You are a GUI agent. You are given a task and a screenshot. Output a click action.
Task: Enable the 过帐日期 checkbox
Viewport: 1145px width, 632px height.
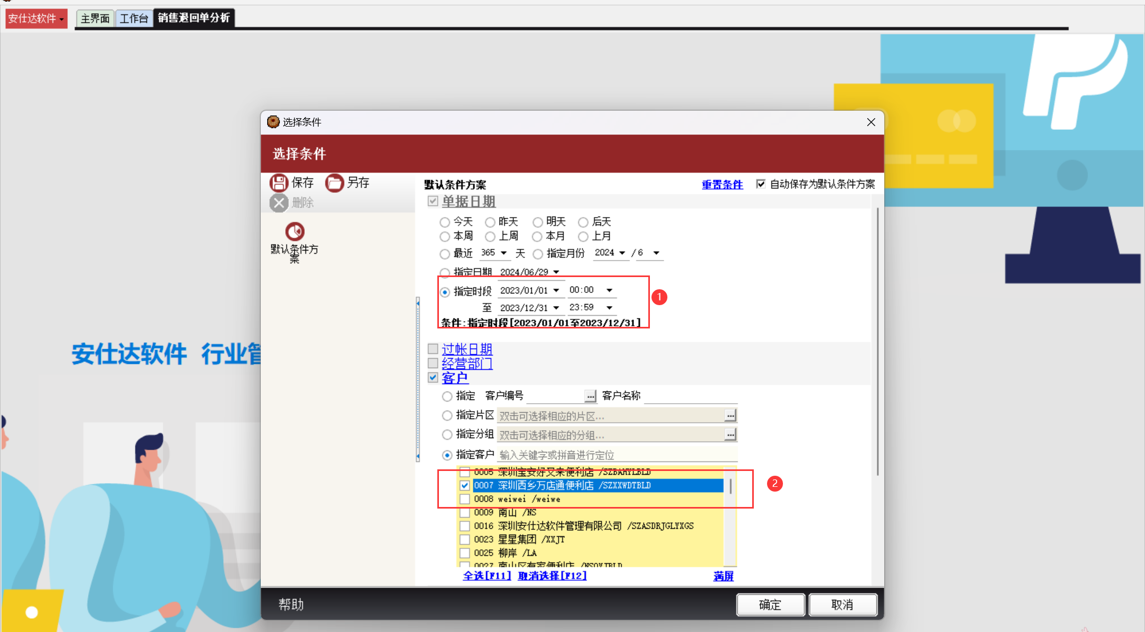tap(433, 349)
